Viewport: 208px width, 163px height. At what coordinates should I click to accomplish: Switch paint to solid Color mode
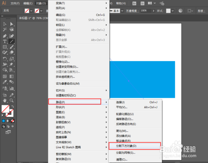(4, 121)
